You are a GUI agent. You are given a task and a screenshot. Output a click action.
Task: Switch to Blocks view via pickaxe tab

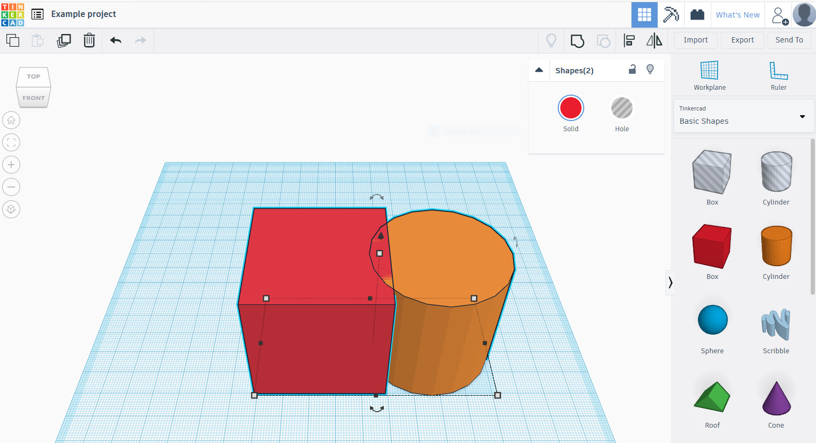coord(671,14)
